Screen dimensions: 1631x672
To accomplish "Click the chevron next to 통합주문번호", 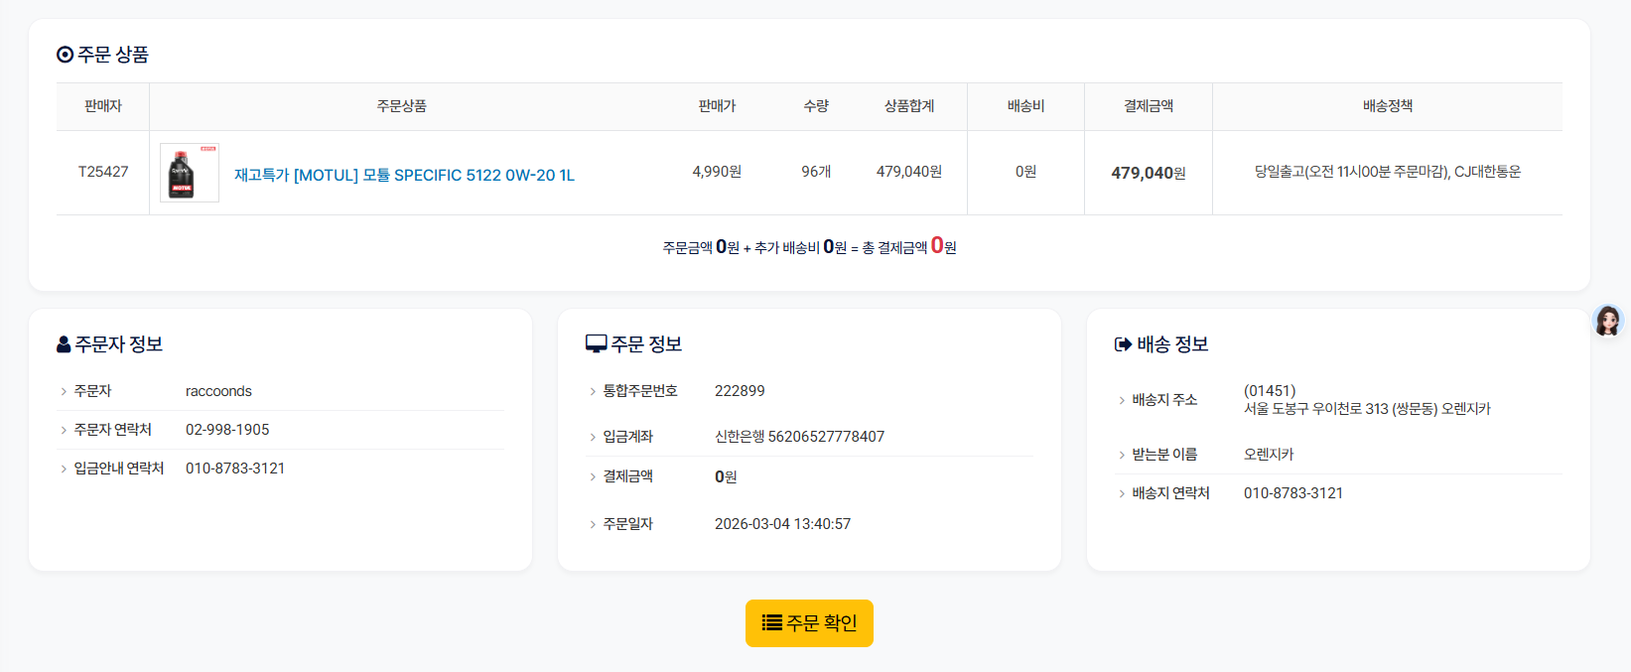I will pyautogui.click(x=593, y=391).
